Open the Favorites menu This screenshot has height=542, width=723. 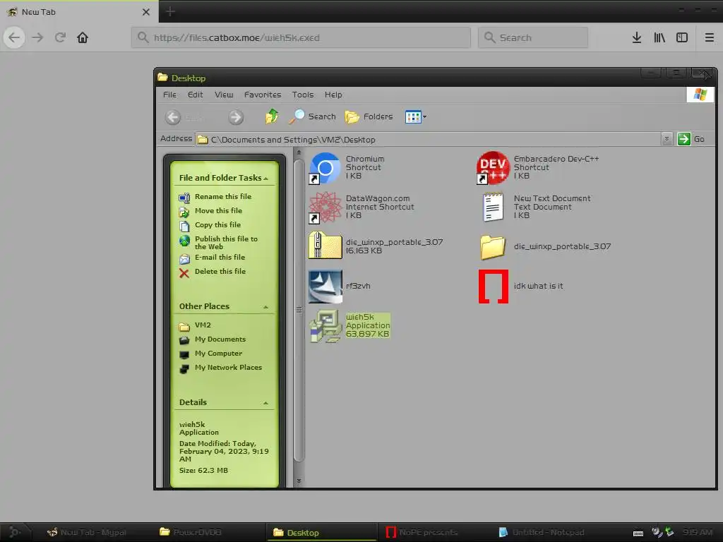263,95
